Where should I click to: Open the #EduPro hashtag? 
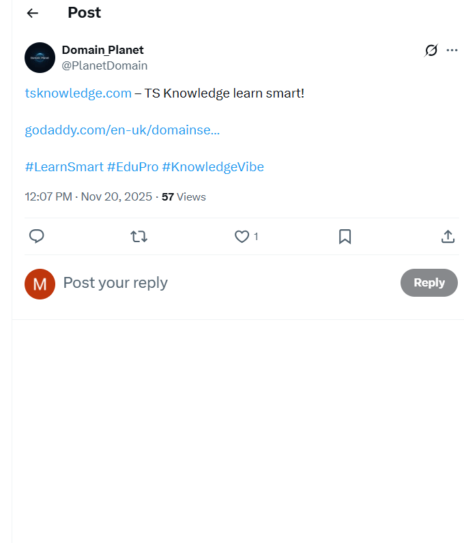(x=132, y=166)
